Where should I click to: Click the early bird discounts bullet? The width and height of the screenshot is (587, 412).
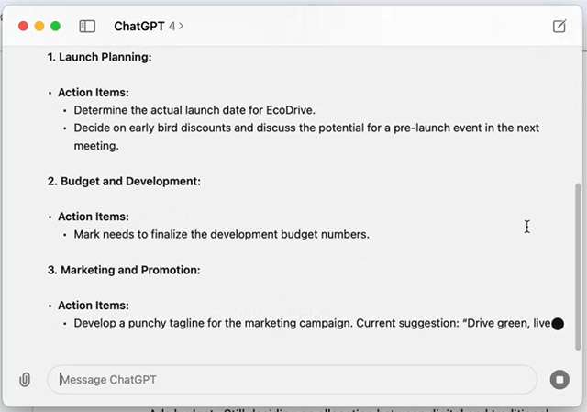(x=312, y=128)
